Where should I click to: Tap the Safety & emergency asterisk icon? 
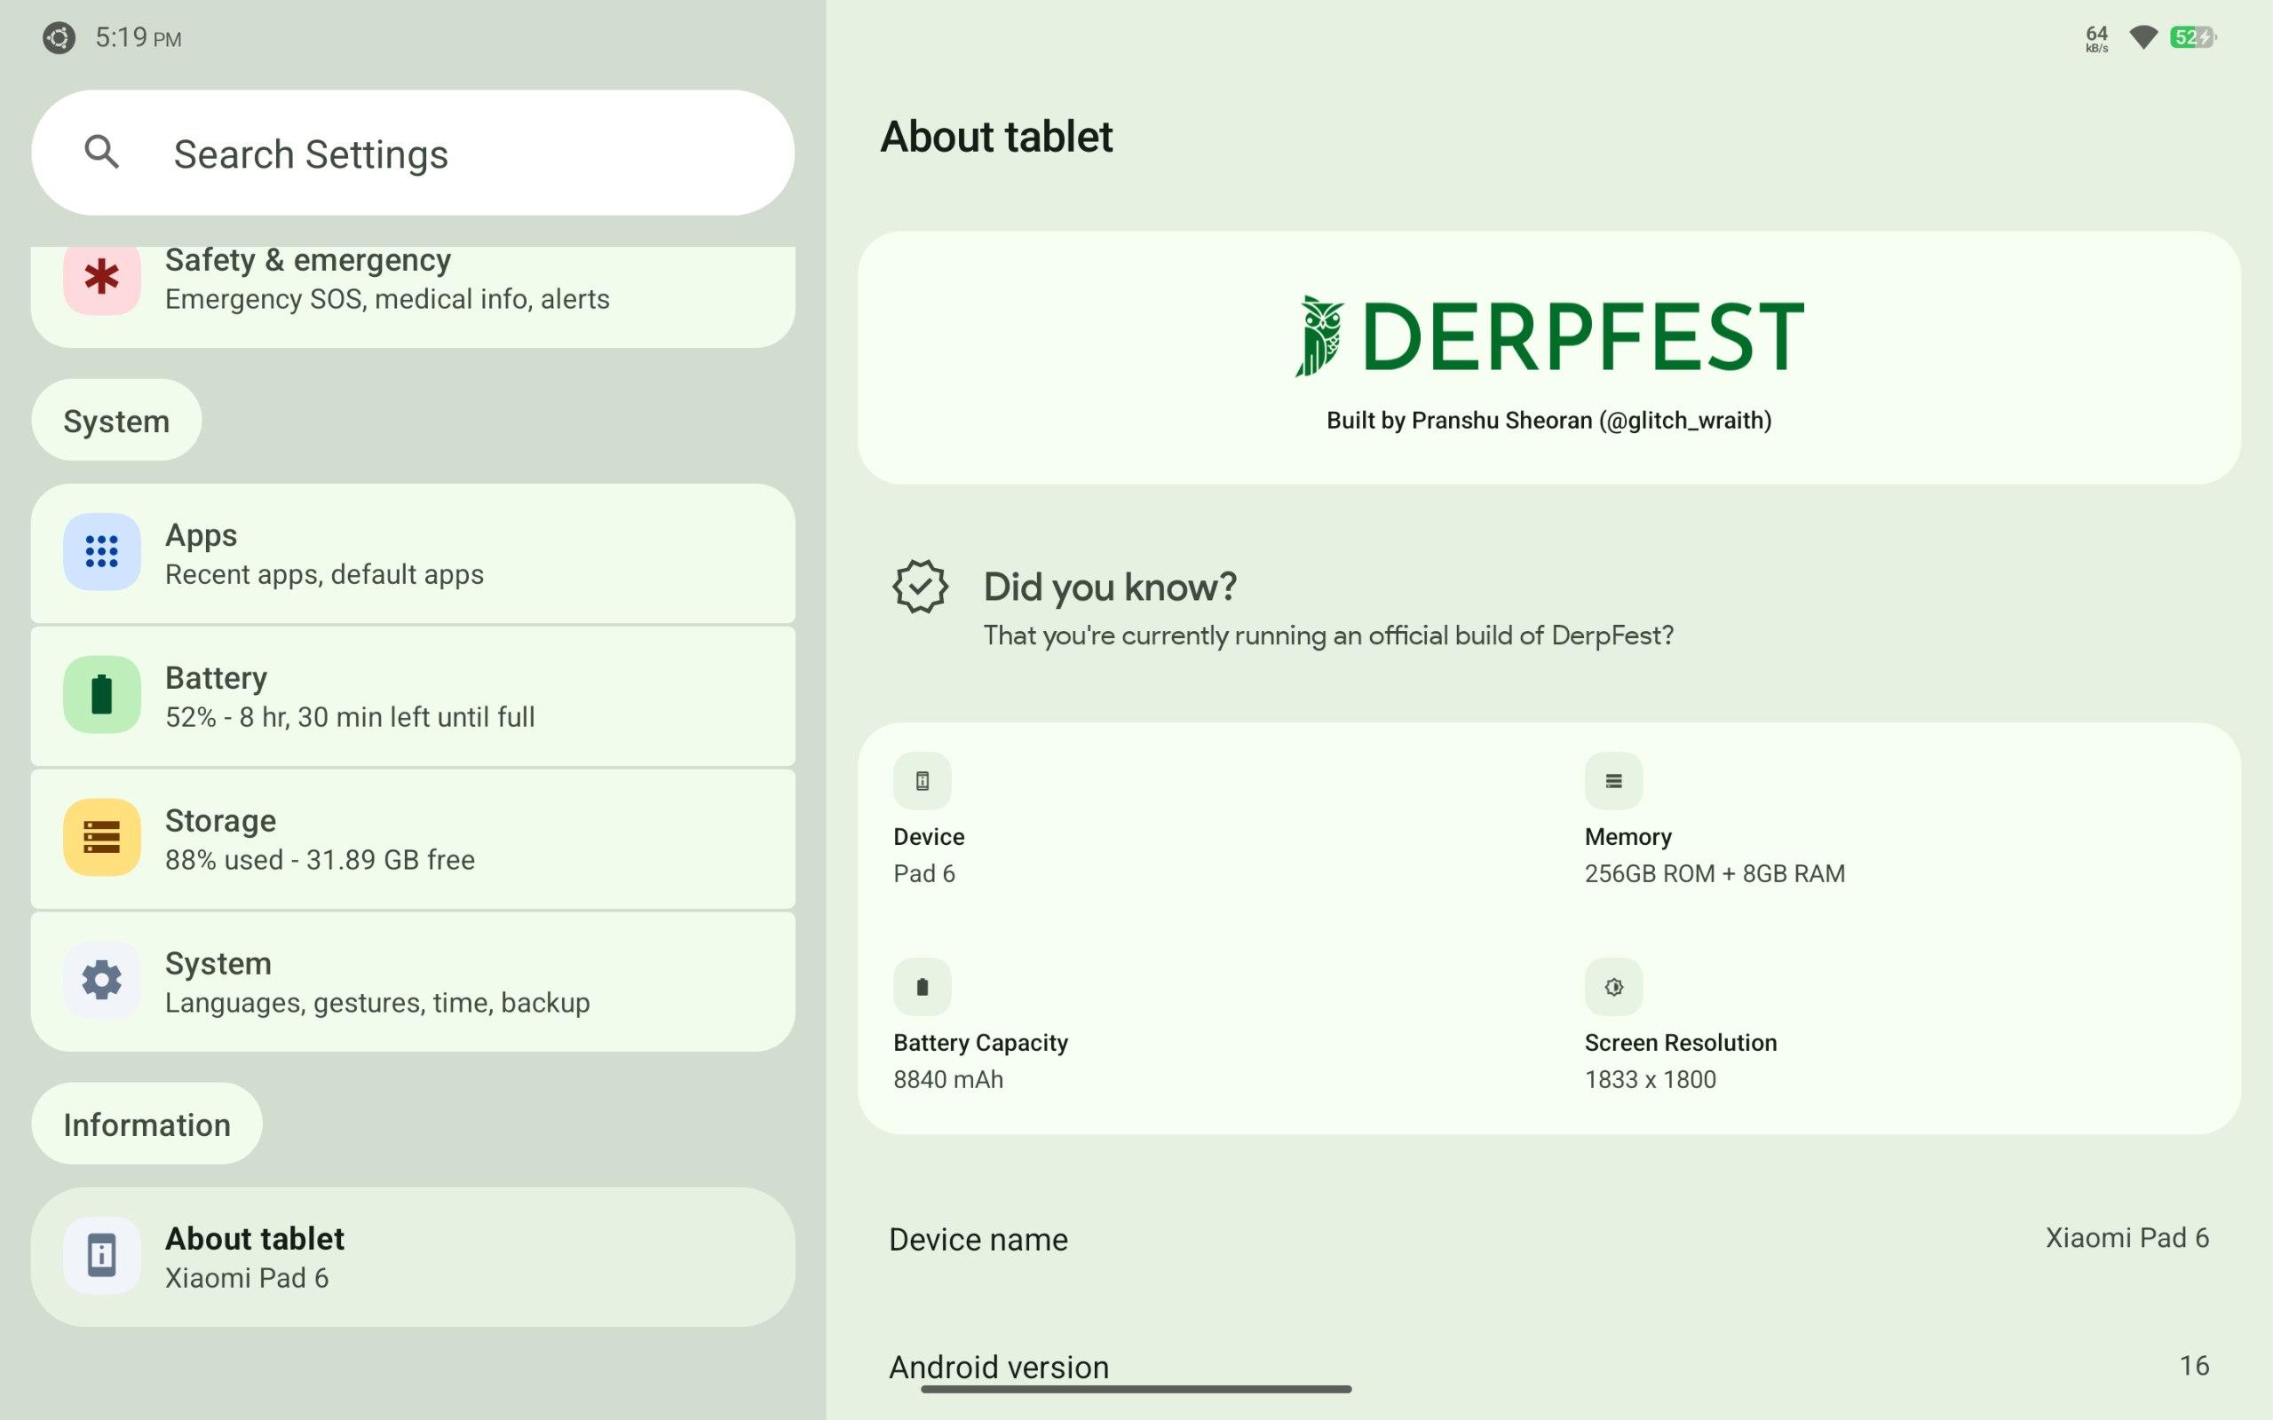[101, 278]
